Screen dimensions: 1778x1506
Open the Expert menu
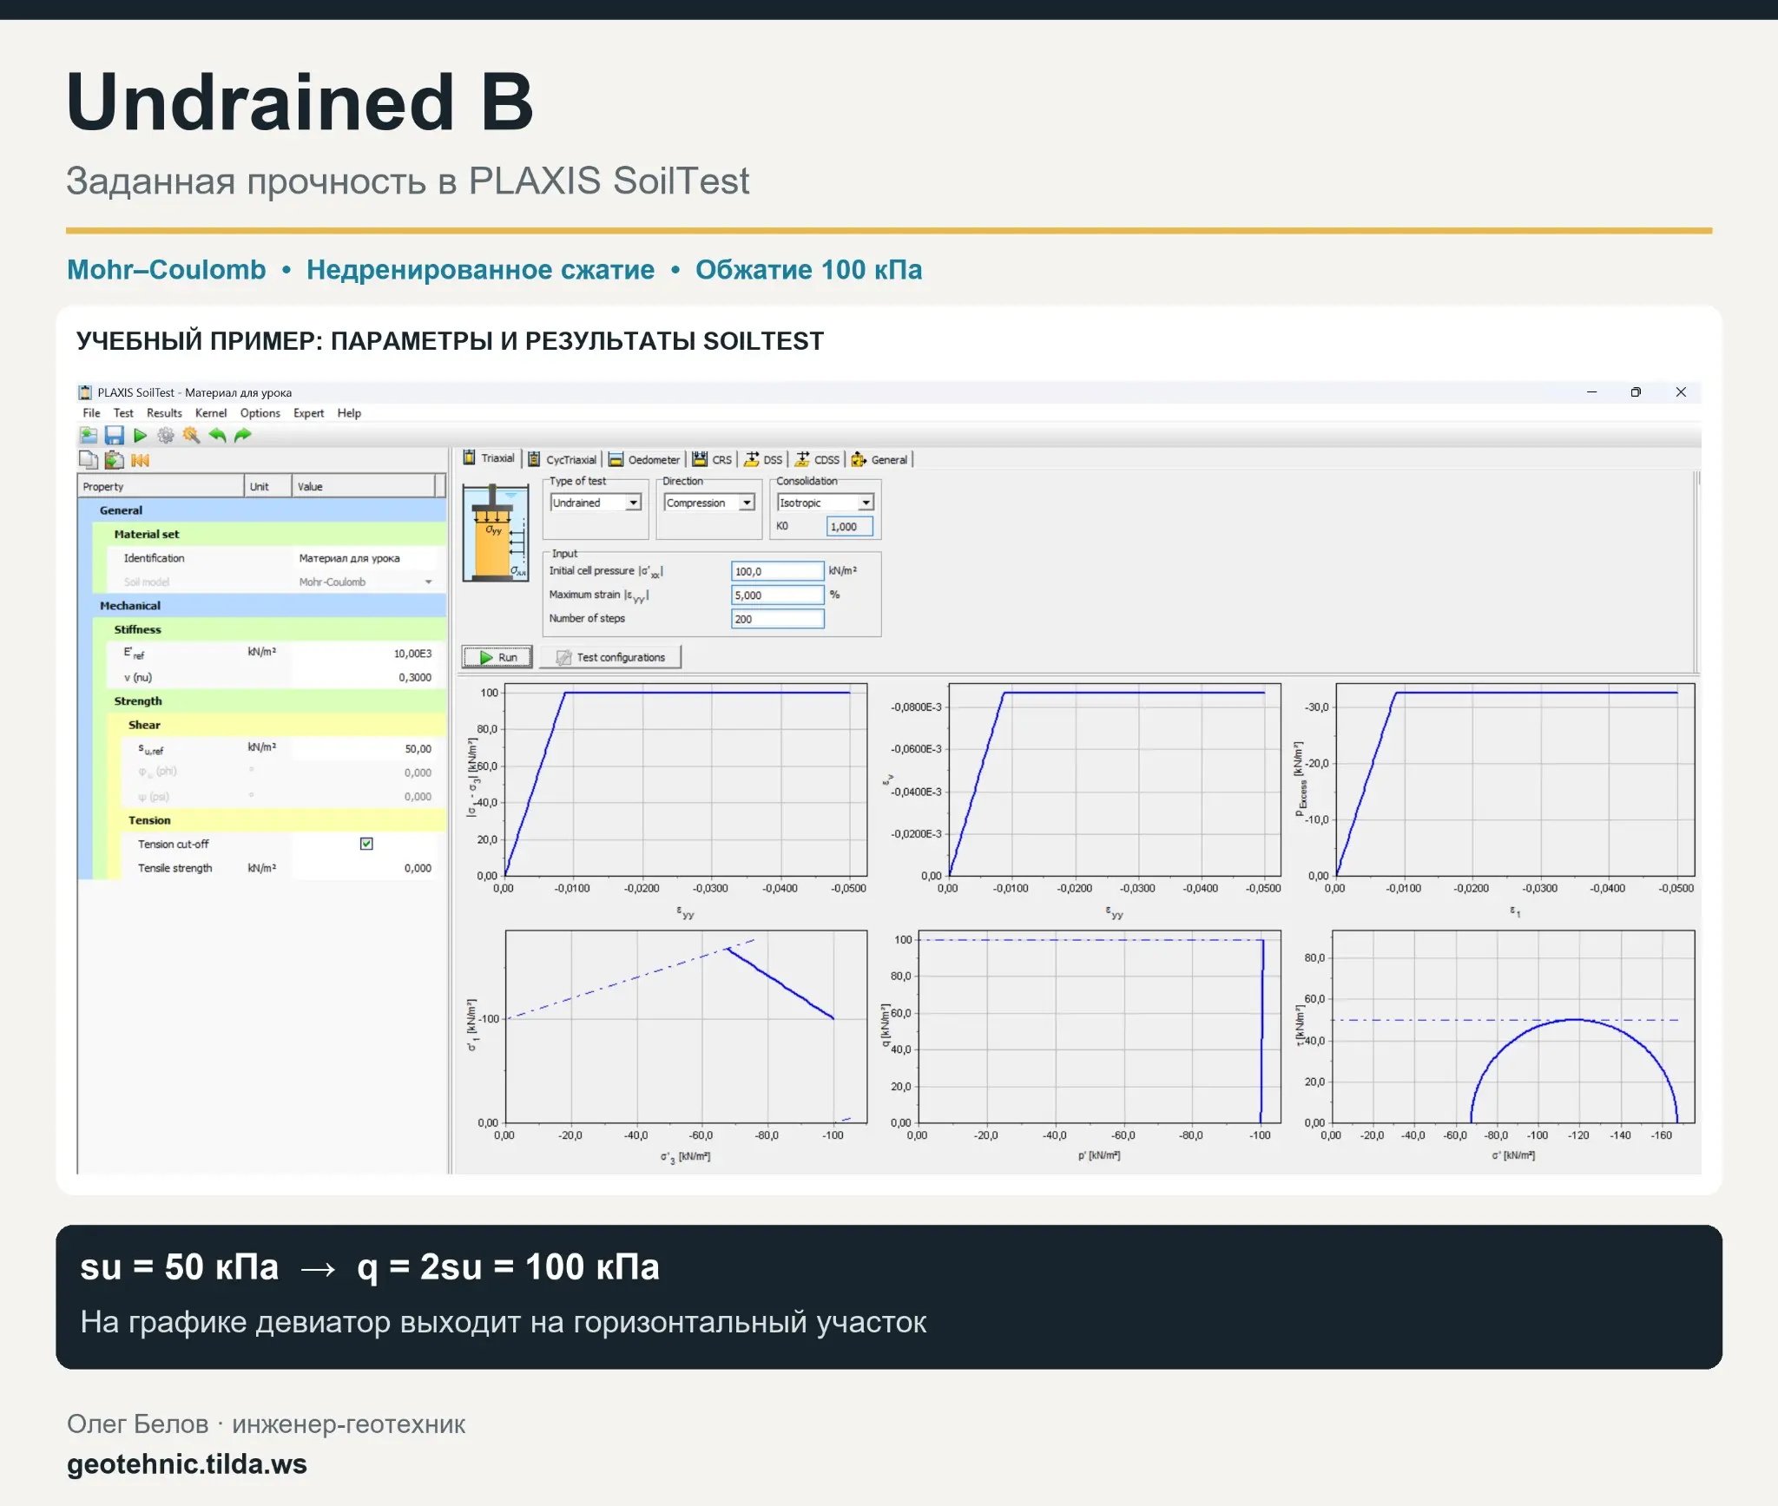coord(308,413)
